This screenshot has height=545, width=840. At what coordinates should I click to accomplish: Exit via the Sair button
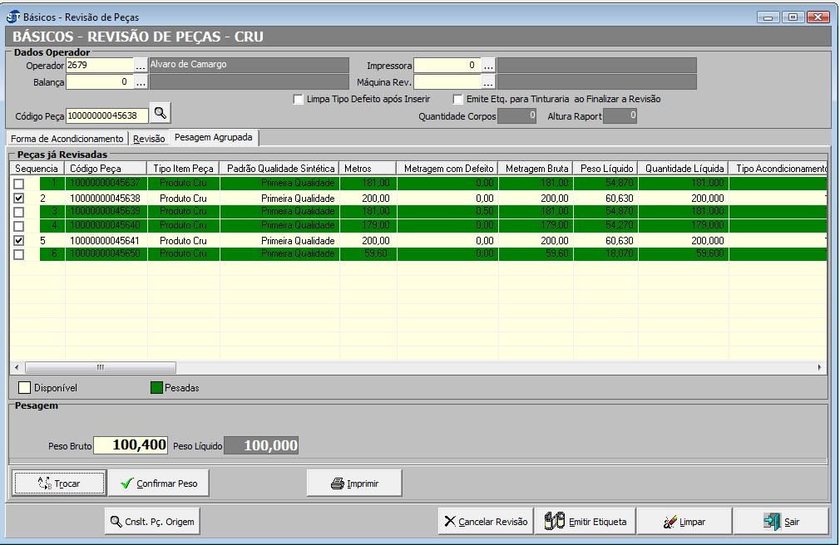pos(780,522)
